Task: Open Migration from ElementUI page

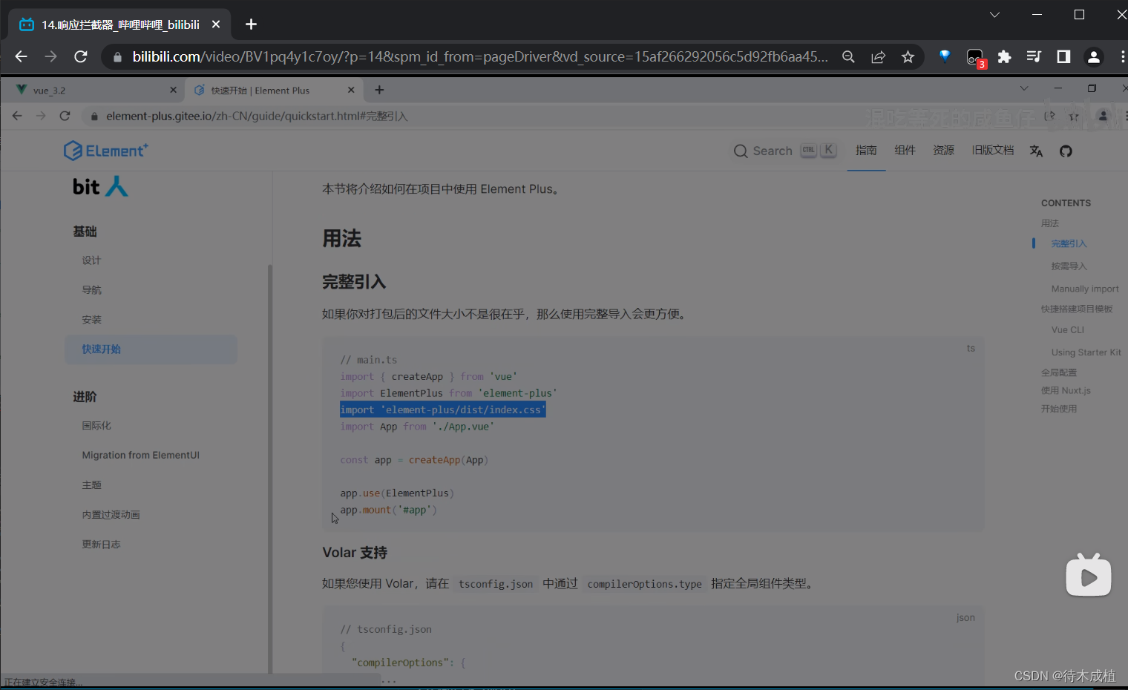Action: pyautogui.click(x=141, y=456)
